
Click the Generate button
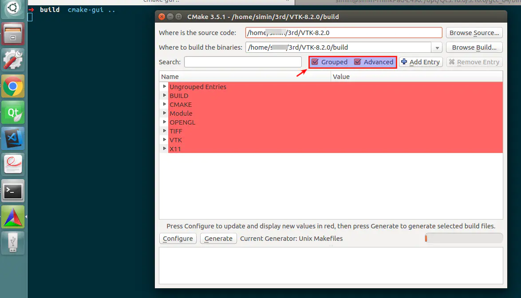[218, 239]
